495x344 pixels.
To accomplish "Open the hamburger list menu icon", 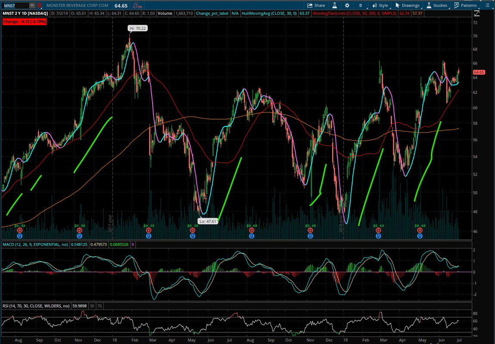I will (487, 5).
